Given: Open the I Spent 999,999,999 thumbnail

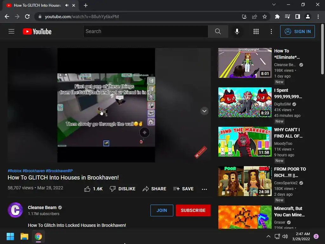Looking at the screenshot, I should pos(245,102).
